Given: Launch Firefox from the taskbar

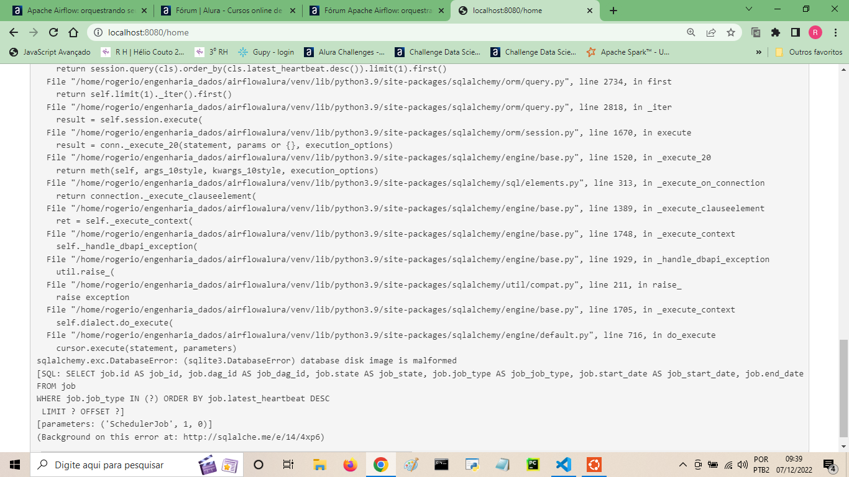Looking at the screenshot, I should (x=350, y=465).
